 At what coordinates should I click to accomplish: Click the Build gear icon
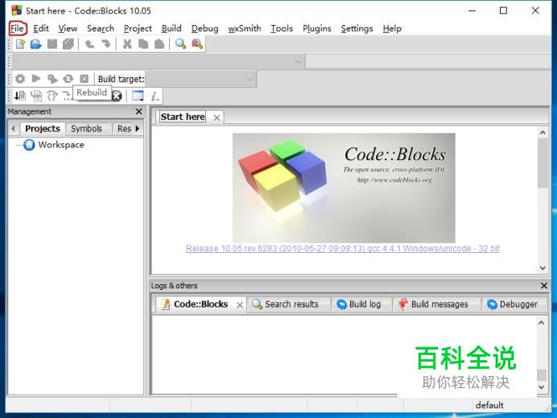(x=20, y=79)
